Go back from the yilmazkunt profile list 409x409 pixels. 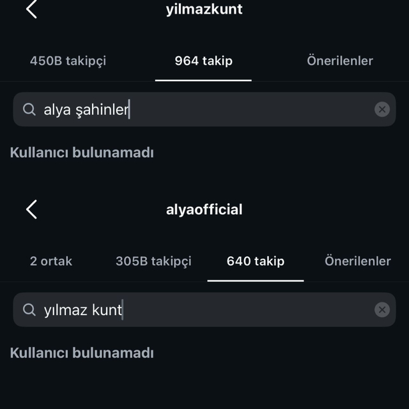coord(31,9)
